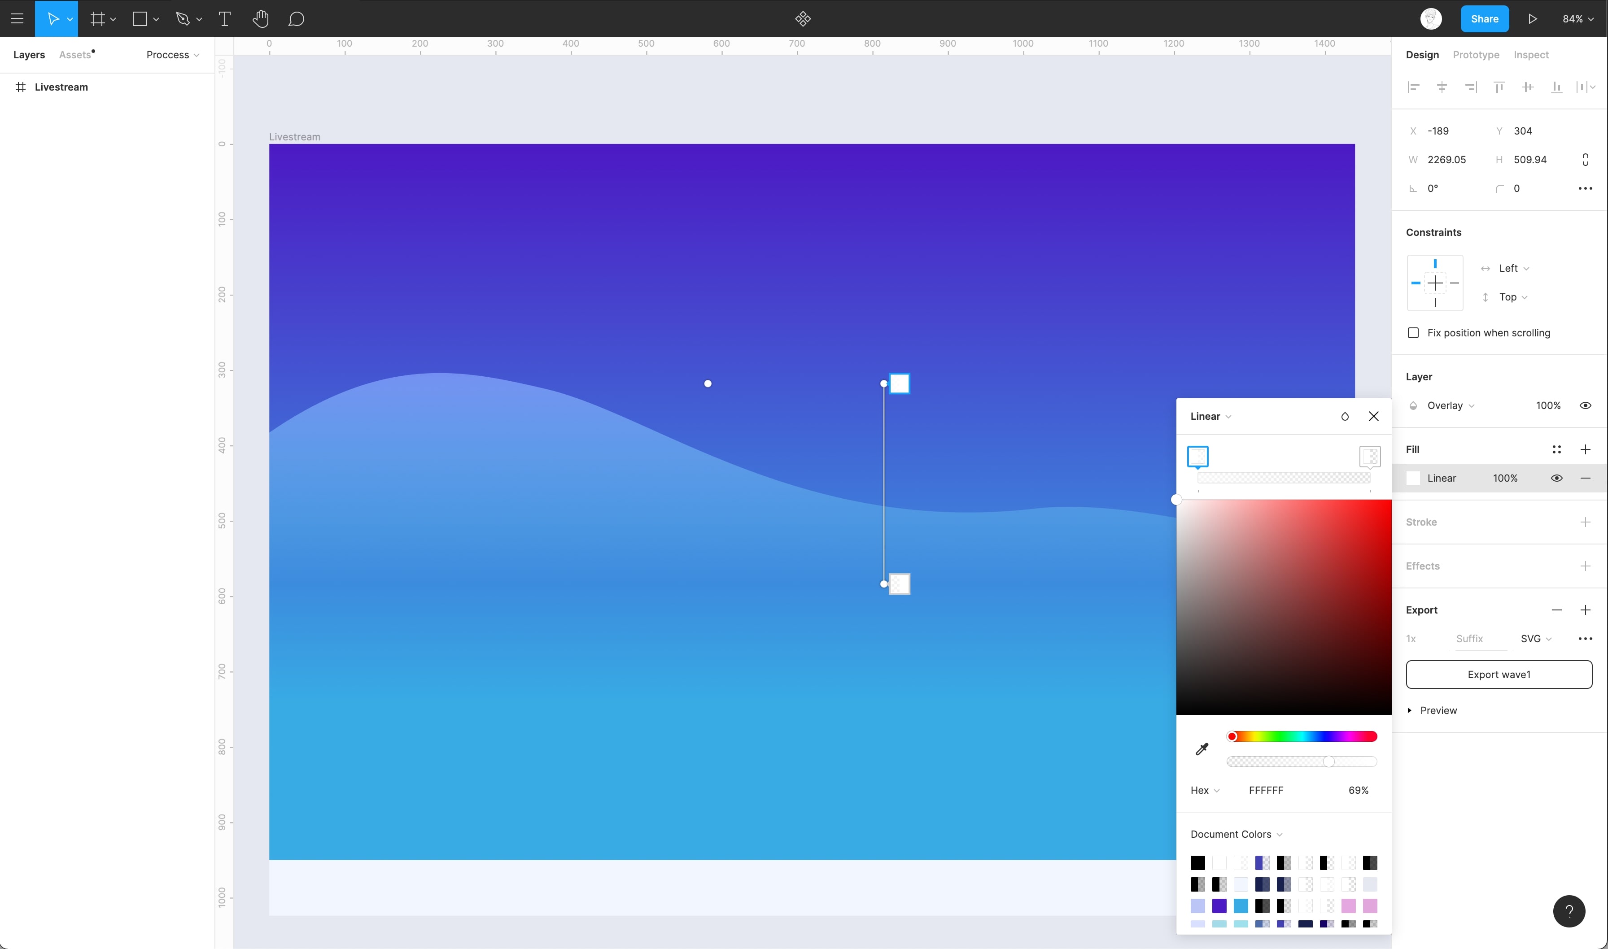
Task: Open the main menu hamburger
Action: pos(17,18)
